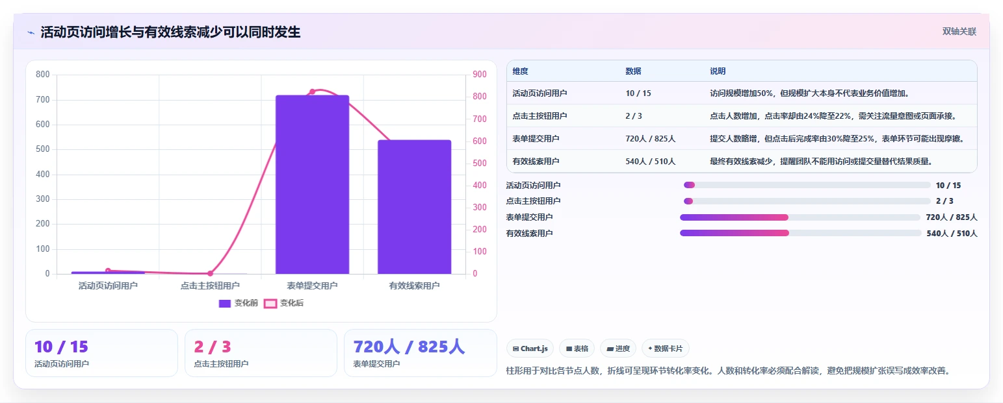The height and width of the screenshot is (403, 1003).
Task: Click the x-axis label 有效线索用户
Action: point(414,286)
